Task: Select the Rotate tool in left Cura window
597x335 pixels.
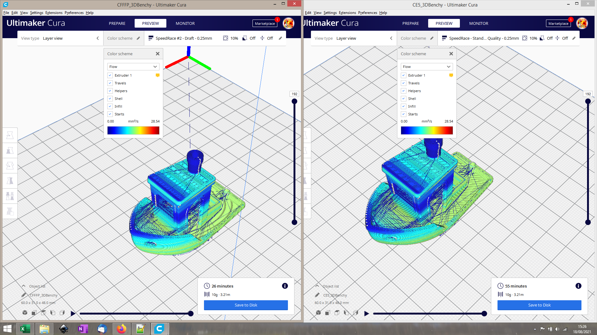Action: (x=10, y=166)
